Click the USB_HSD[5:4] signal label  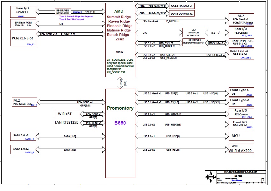[173, 114]
